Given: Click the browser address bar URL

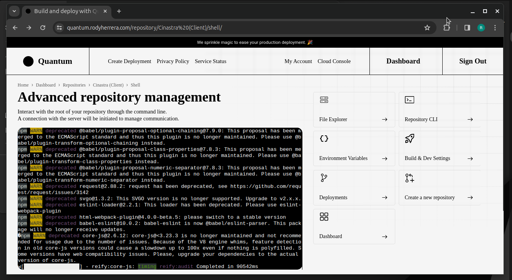Looking at the screenshot, I should pos(144,28).
